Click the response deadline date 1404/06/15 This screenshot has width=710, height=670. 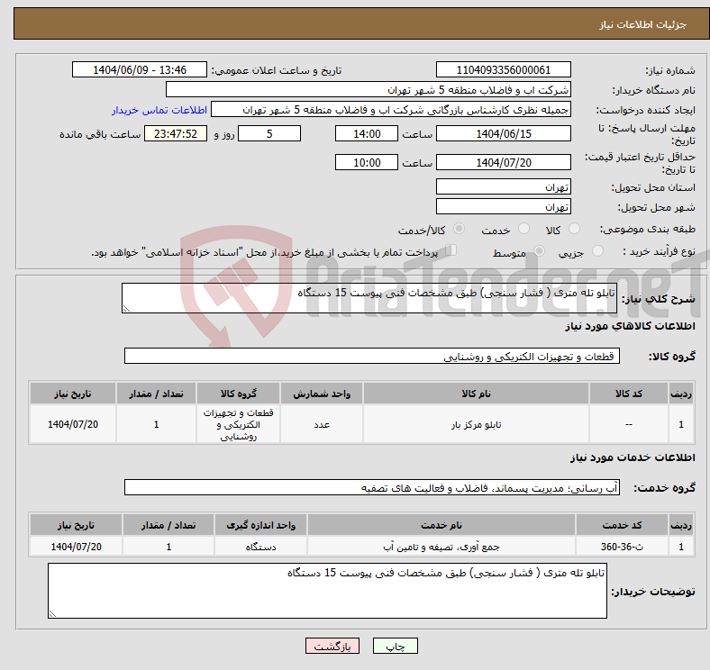(503, 133)
